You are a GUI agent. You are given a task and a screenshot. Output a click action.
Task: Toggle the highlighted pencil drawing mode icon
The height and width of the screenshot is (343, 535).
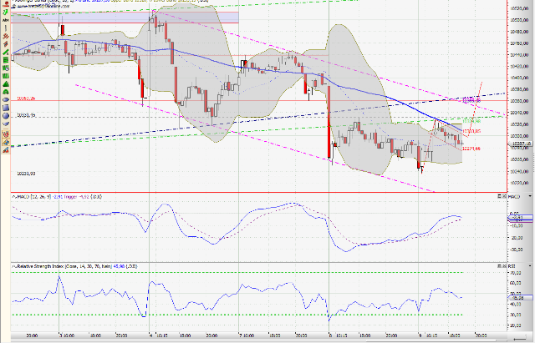(6, 142)
